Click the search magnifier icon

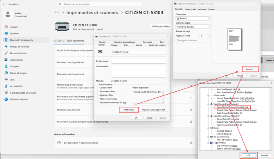coord(60,4)
